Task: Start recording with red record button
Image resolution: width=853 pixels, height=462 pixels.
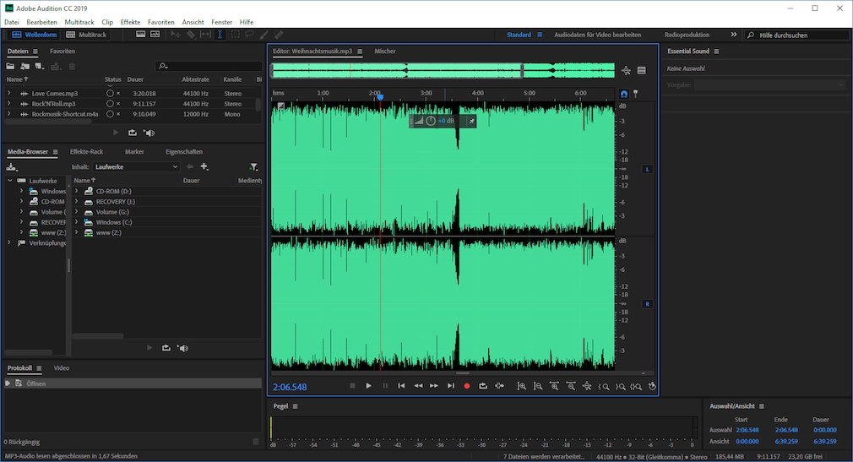Action: [x=467, y=386]
